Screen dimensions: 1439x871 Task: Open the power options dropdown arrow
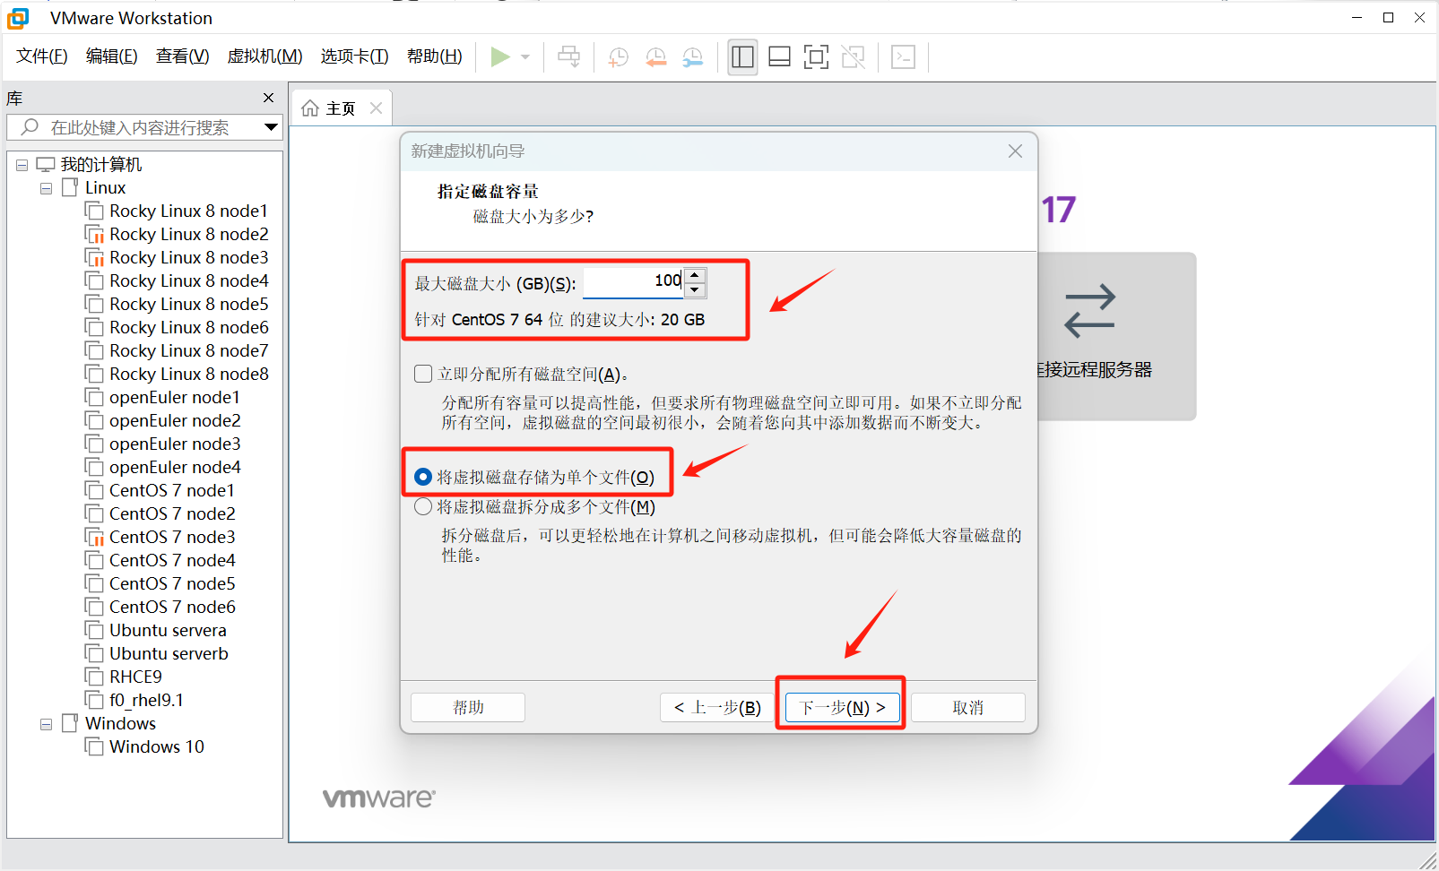tap(525, 57)
